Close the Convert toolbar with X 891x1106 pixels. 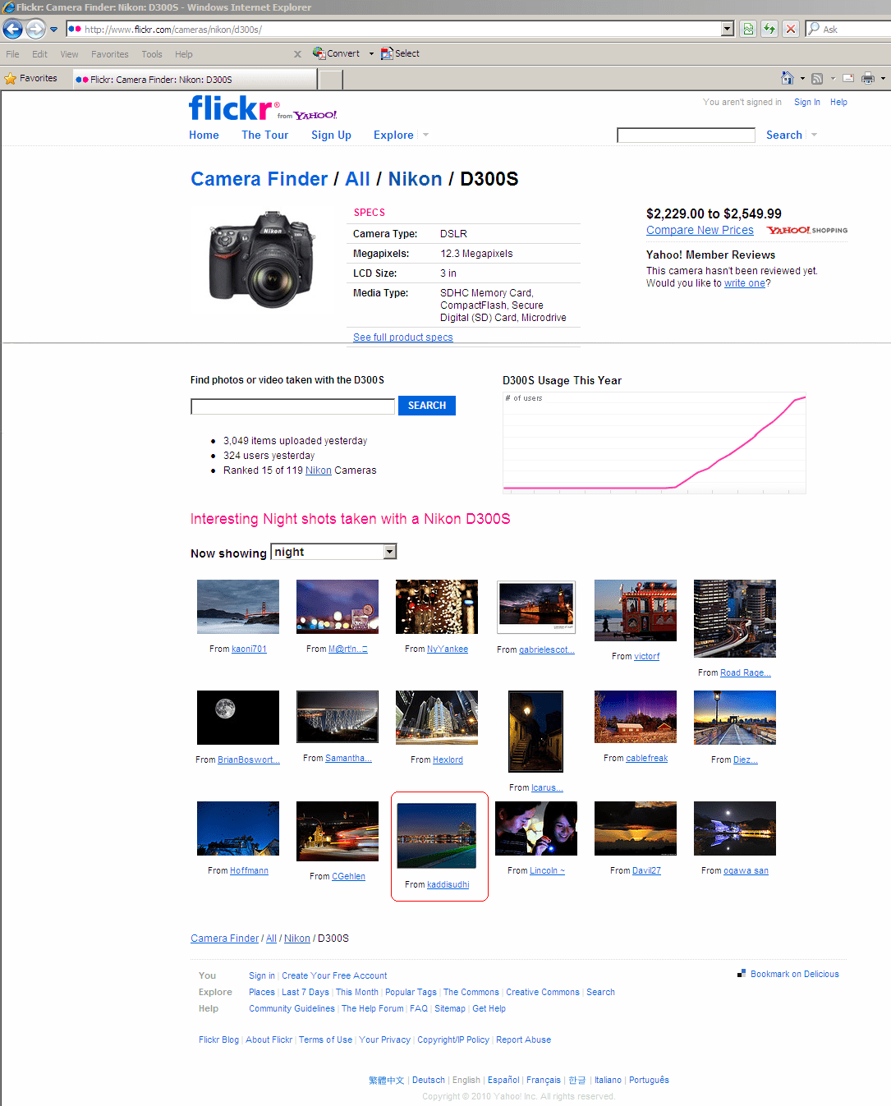click(x=297, y=54)
